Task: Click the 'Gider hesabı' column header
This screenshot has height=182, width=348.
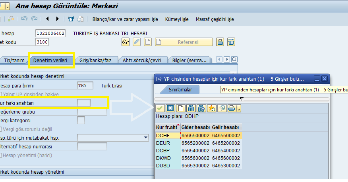Action: click(195, 127)
